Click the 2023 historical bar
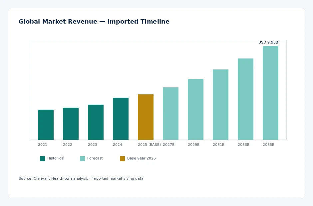 96,122
